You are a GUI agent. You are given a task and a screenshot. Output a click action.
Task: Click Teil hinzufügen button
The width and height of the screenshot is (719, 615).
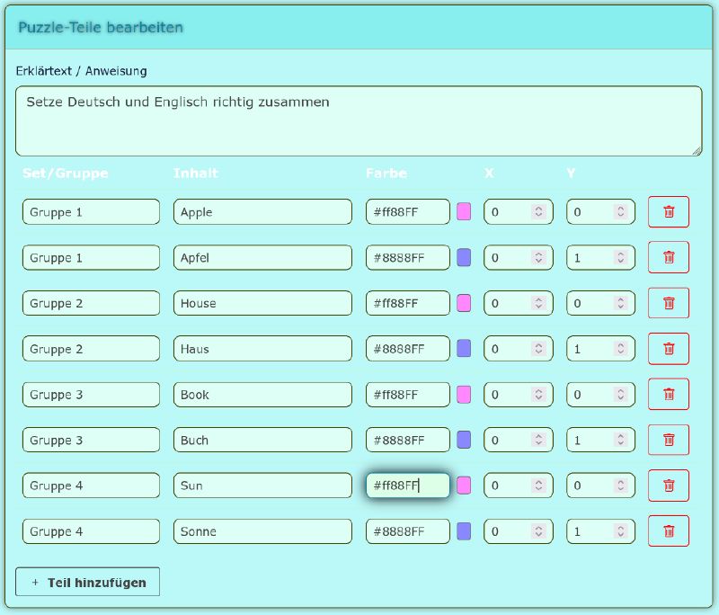(87, 583)
